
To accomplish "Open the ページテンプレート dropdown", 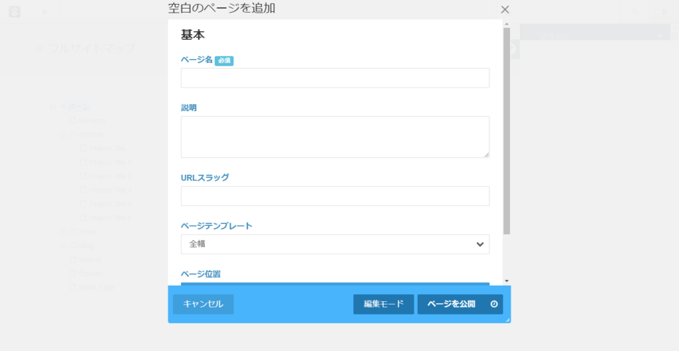I will tap(335, 244).
